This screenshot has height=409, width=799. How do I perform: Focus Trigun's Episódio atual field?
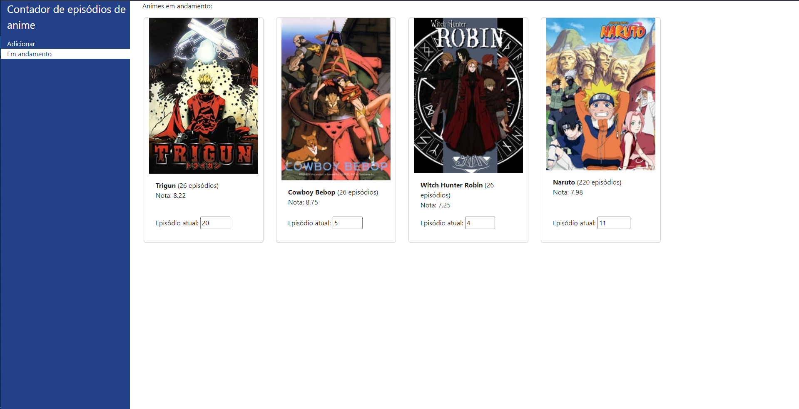point(215,223)
